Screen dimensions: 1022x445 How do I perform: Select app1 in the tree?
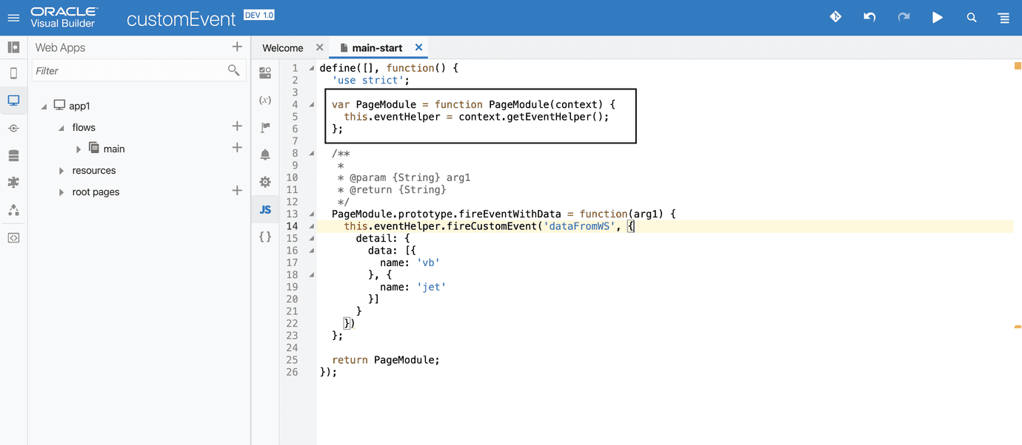point(79,106)
